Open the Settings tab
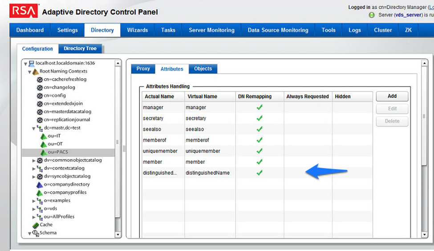Image resolution: width=434 pixels, height=251 pixels. [x=67, y=30]
